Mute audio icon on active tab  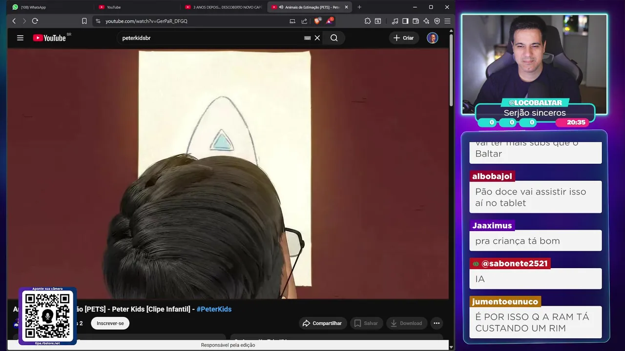click(x=281, y=7)
